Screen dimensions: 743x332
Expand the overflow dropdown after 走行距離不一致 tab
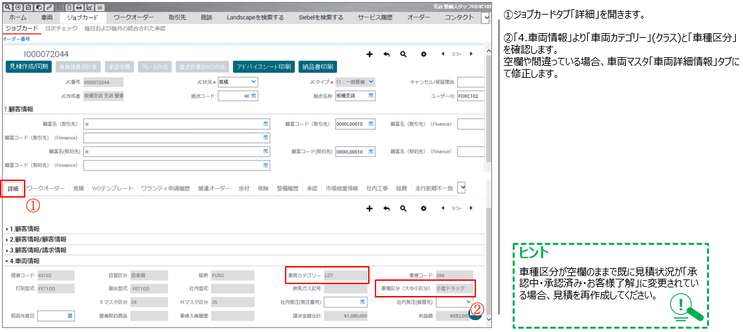point(461,188)
